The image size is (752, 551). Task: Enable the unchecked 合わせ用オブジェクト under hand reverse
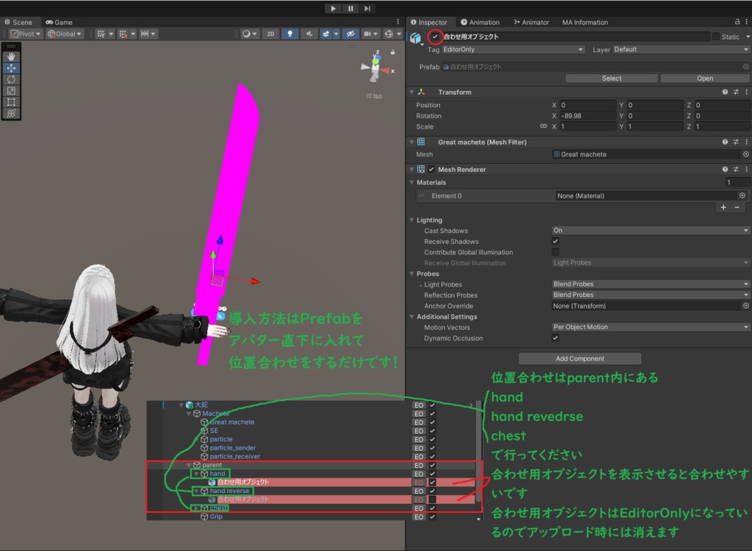(432, 499)
